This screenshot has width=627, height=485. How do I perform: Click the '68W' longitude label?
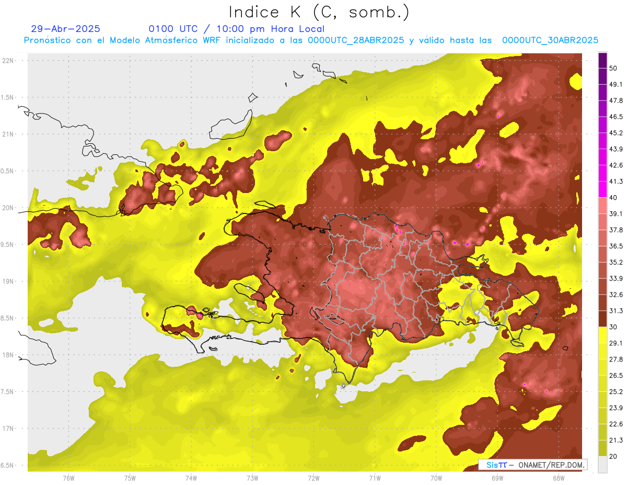[559, 478]
